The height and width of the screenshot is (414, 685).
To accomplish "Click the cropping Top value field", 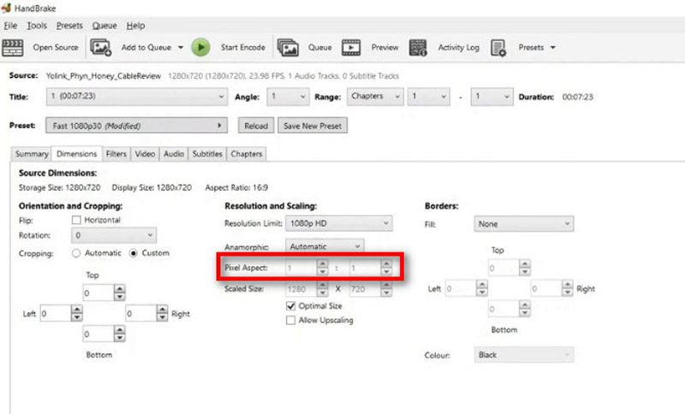I will coord(98,293).
